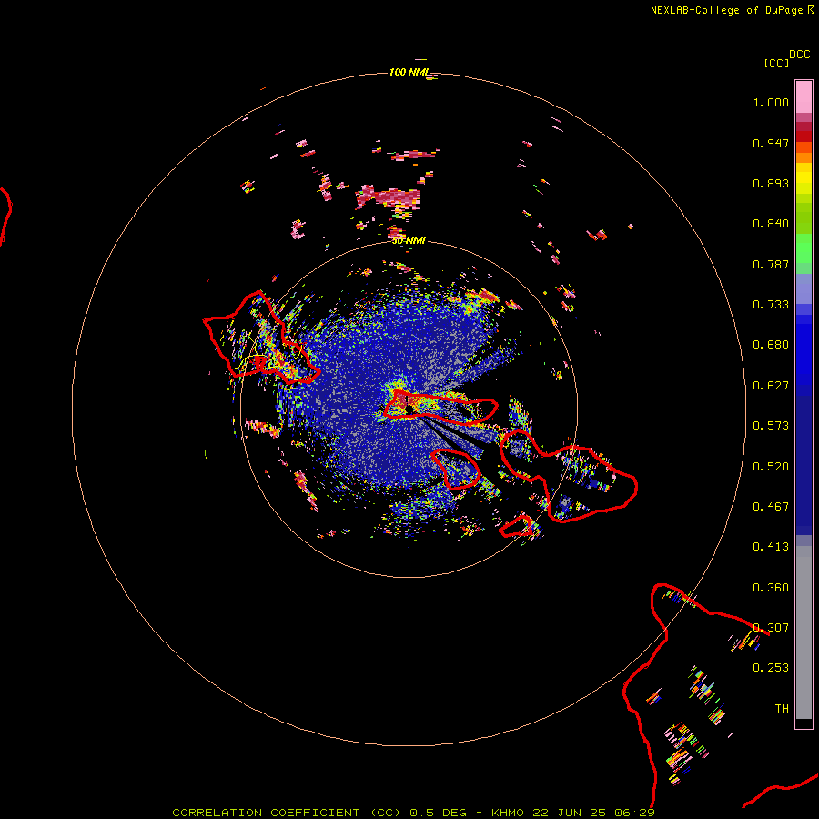Click the 0.307 value on the color scale
This screenshot has width=819, height=819.
click(x=771, y=628)
